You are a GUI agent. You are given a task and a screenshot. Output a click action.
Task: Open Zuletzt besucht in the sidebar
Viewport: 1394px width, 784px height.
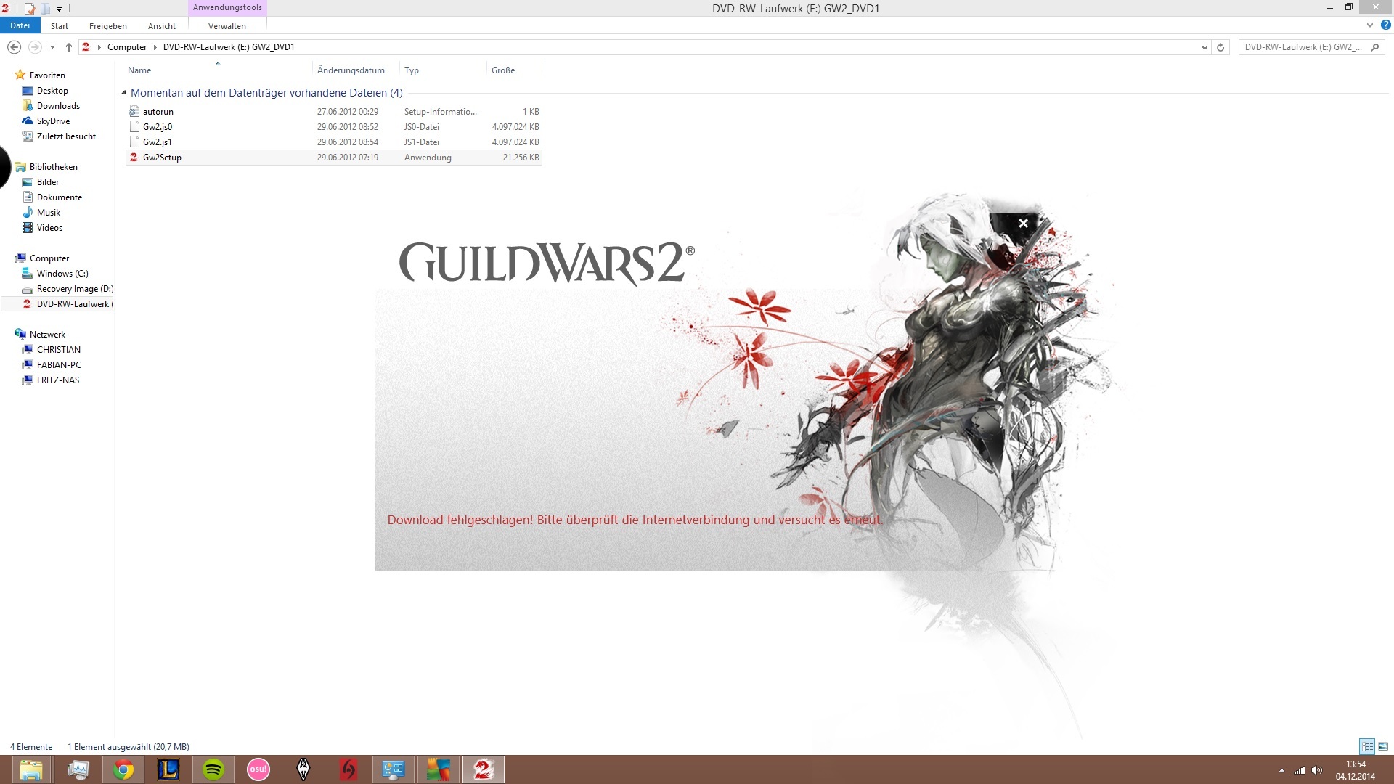click(x=66, y=136)
